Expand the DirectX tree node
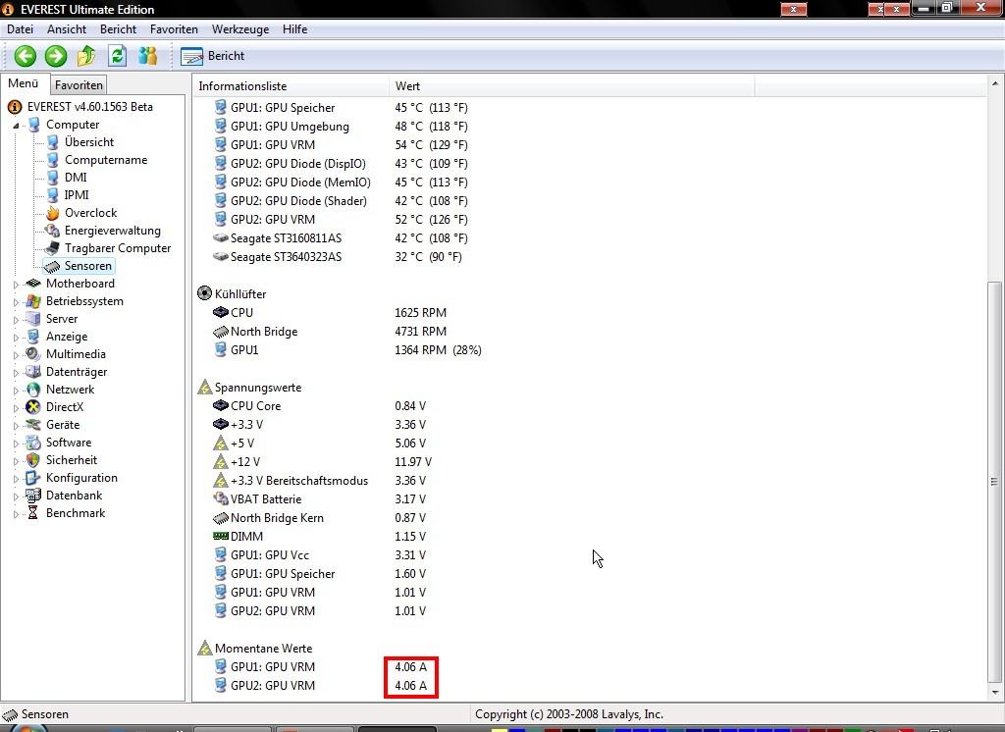The width and height of the screenshot is (1005, 732). click(16, 407)
